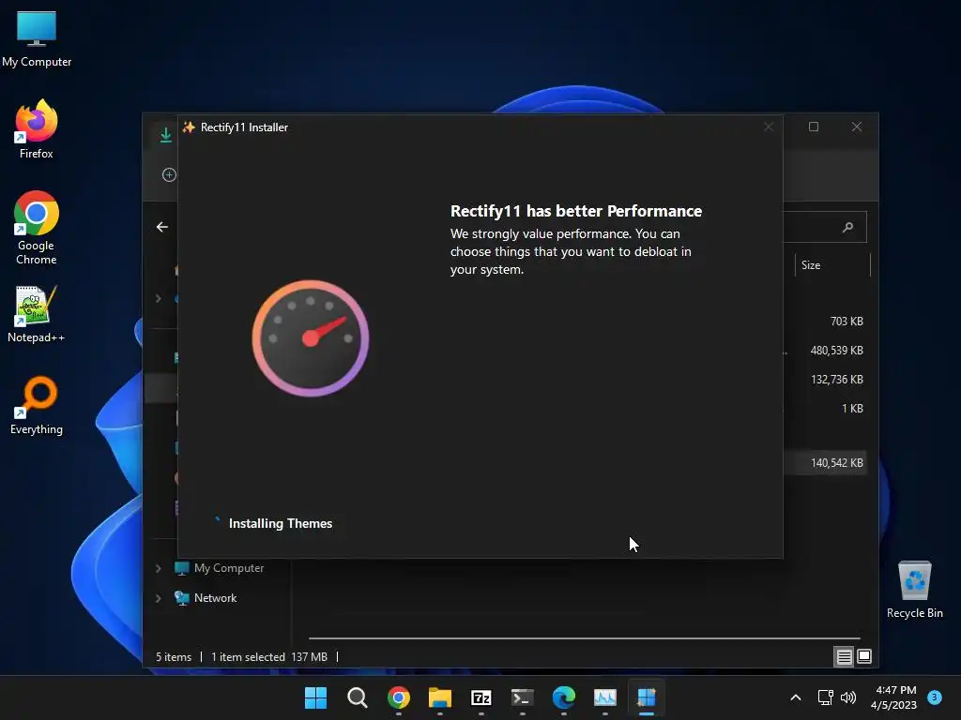Maximize the File Explorer window

814,127
